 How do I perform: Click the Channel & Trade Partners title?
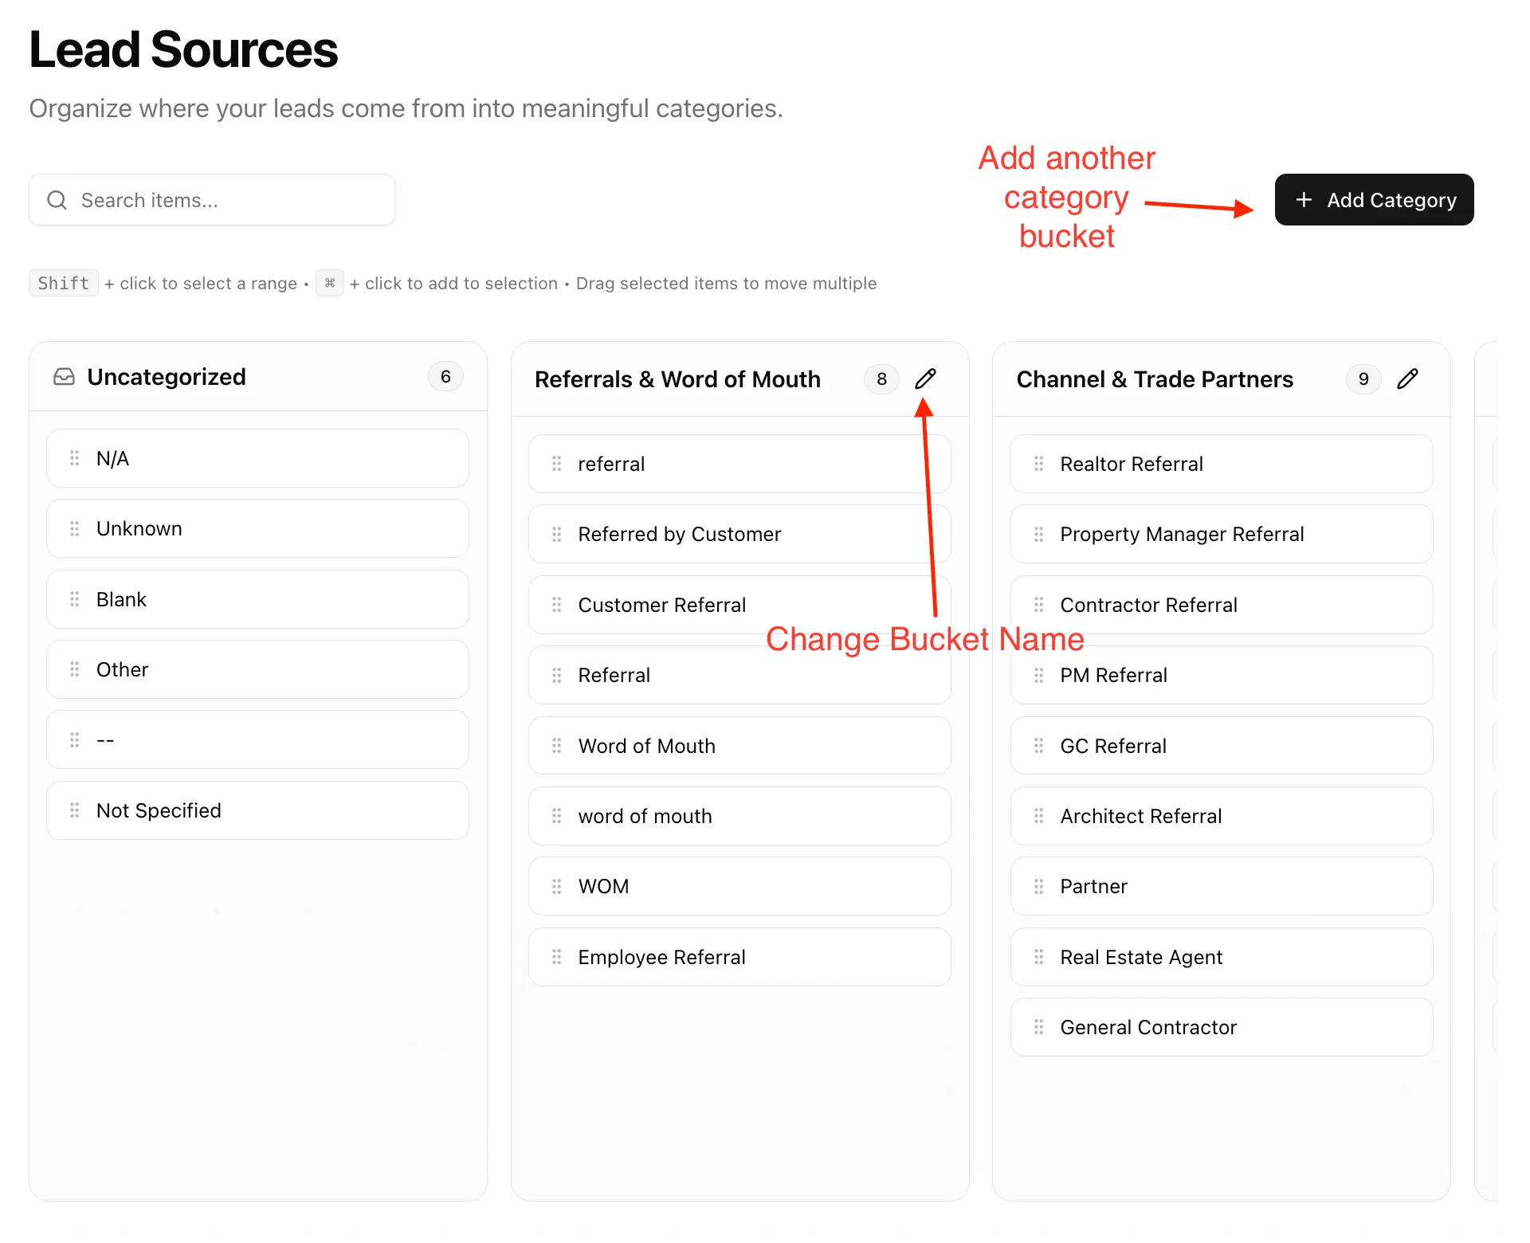click(x=1155, y=379)
